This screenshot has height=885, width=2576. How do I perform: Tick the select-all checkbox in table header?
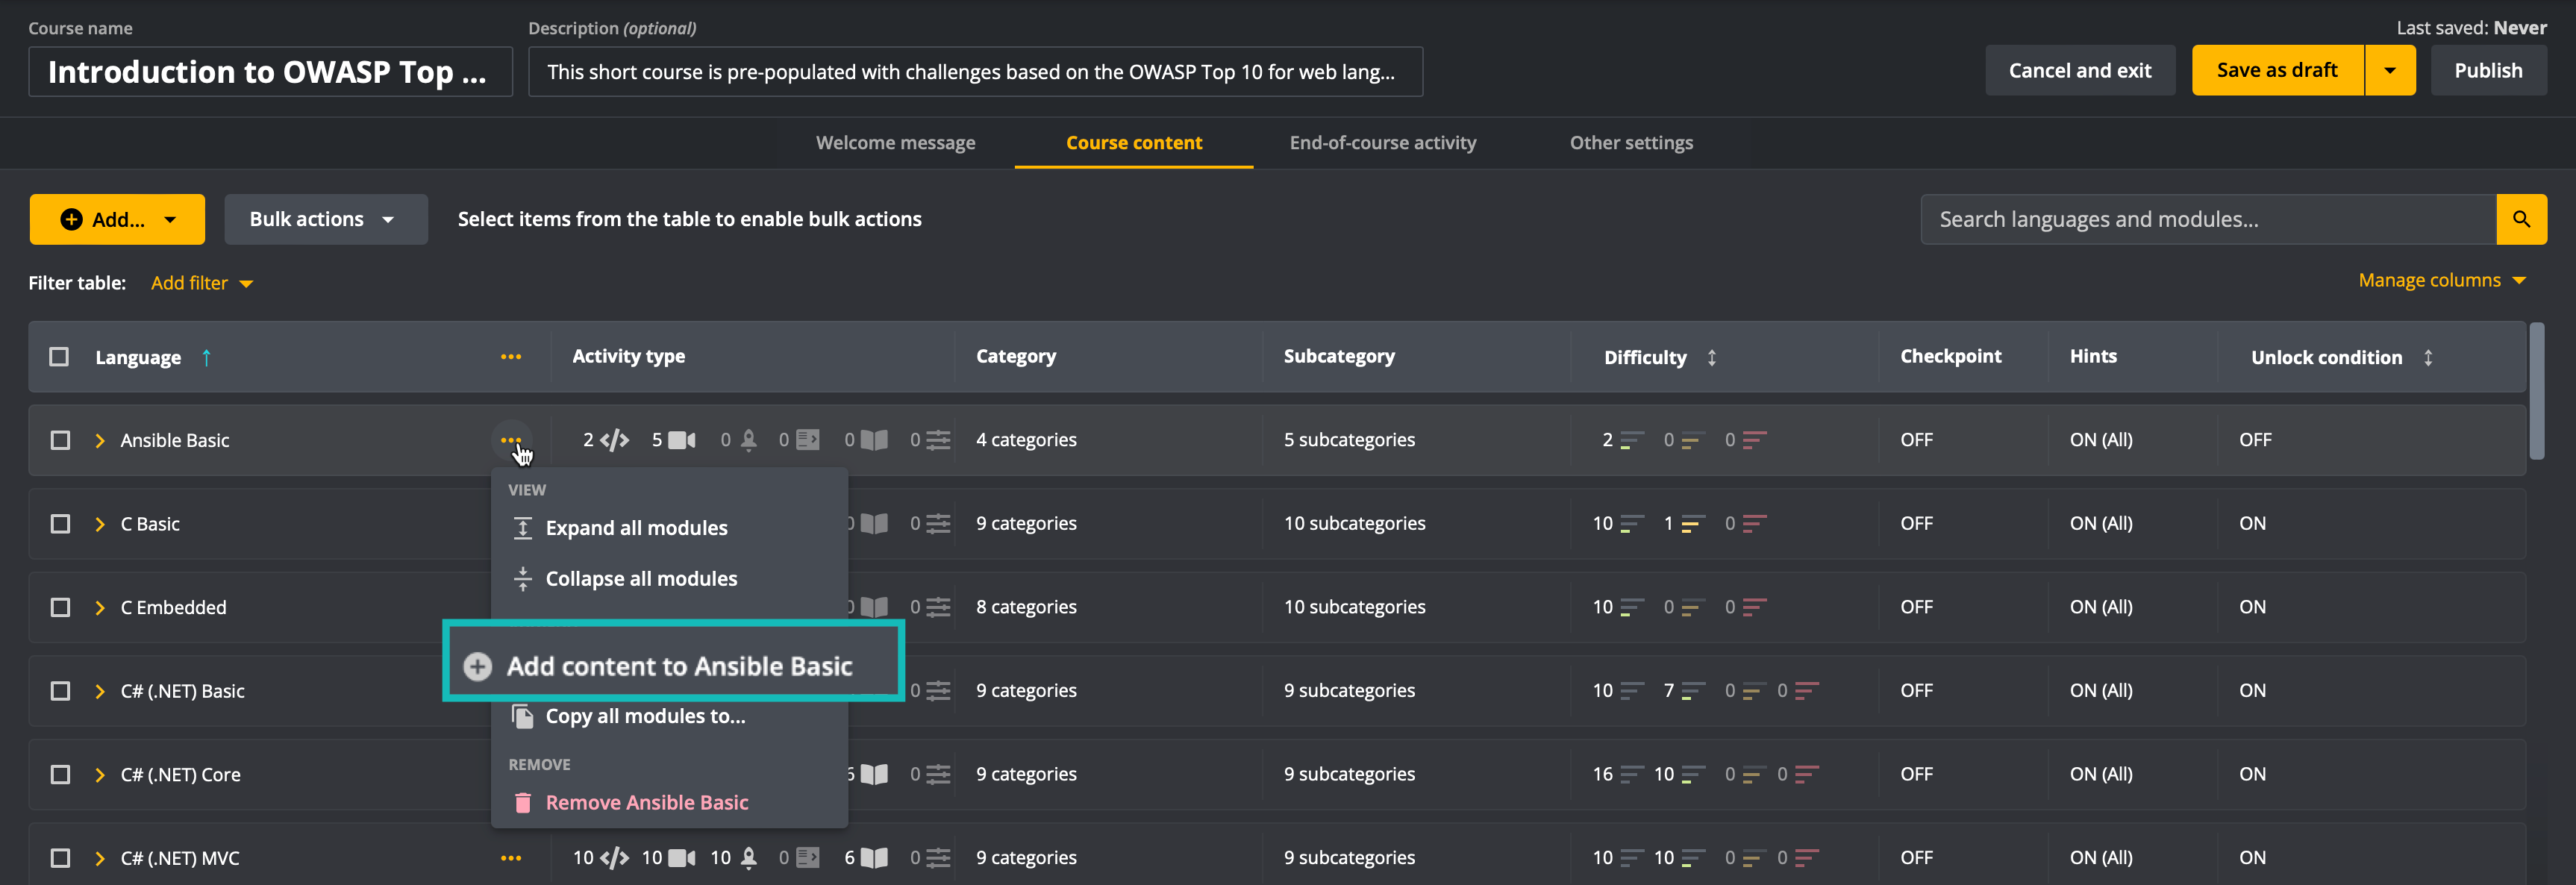59,357
